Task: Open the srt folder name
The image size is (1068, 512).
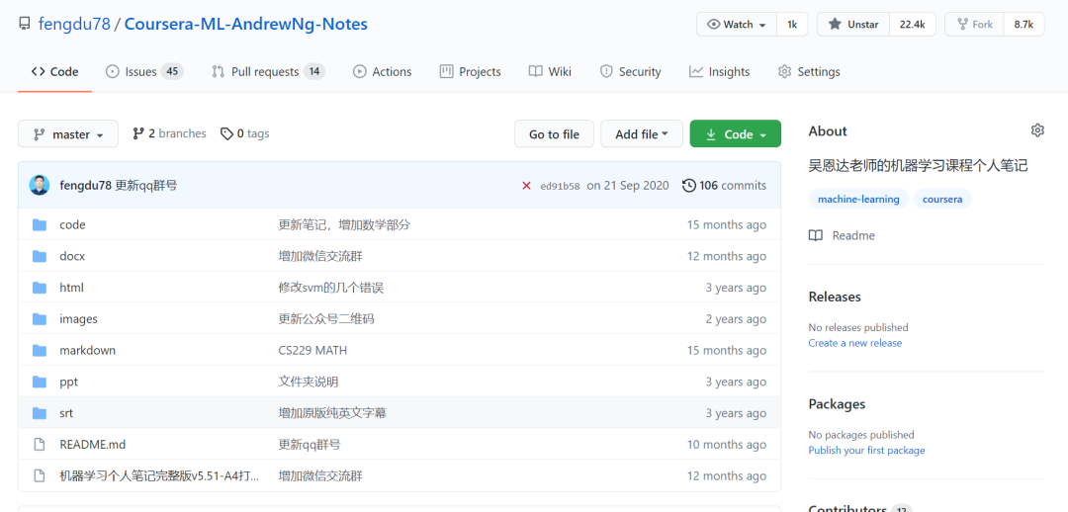Action: point(66,412)
